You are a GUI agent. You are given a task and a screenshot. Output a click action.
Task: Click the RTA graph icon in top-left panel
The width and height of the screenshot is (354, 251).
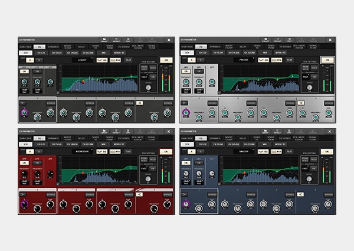click(x=116, y=60)
